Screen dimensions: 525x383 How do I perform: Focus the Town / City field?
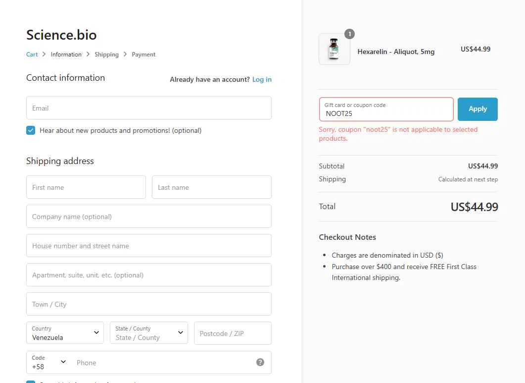point(149,304)
